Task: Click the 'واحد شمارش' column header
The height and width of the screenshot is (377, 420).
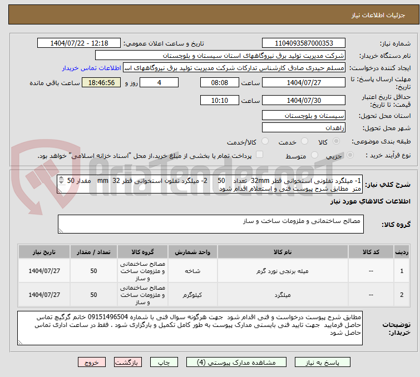Action: (192, 252)
